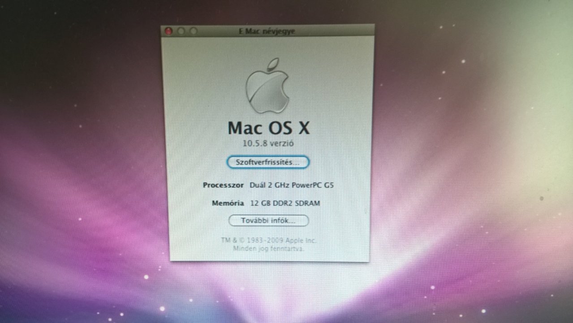Click the Memória label
Screen dimensions: 573x323
(x=228, y=203)
